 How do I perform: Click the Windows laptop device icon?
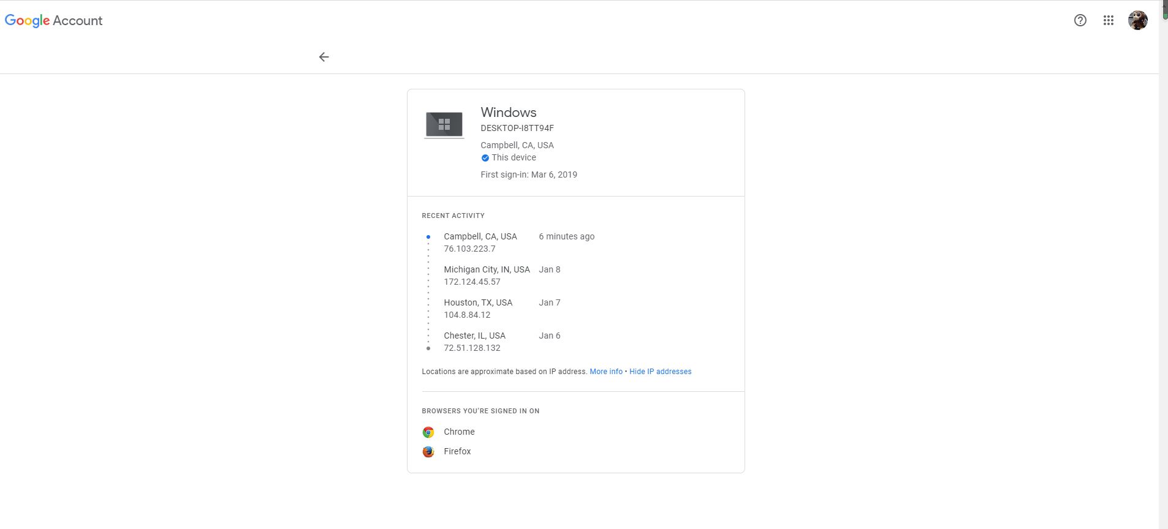pyautogui.click(x=444, y=125)
